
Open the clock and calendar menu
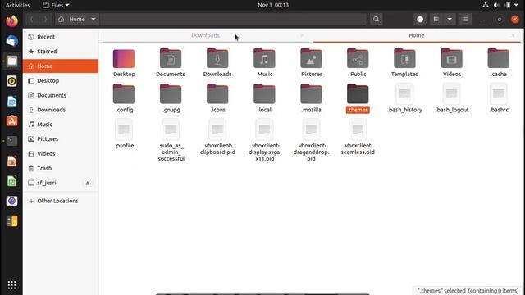point(273,5)
